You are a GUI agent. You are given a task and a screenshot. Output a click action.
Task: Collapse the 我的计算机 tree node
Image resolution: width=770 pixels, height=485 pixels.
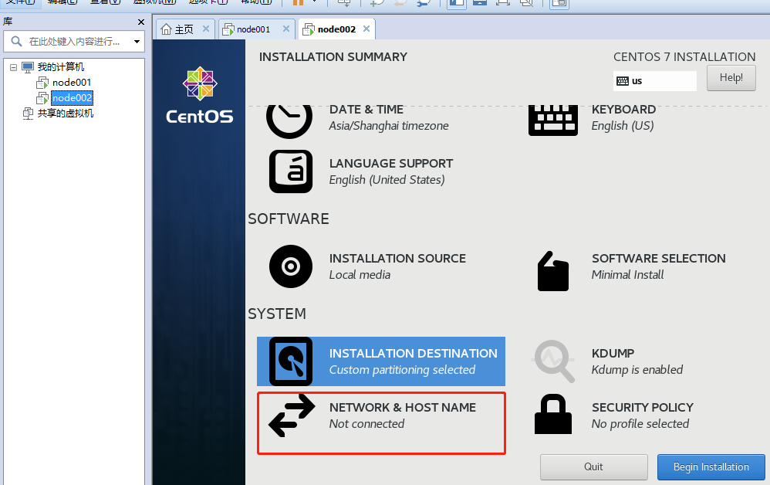click(13, 67)
